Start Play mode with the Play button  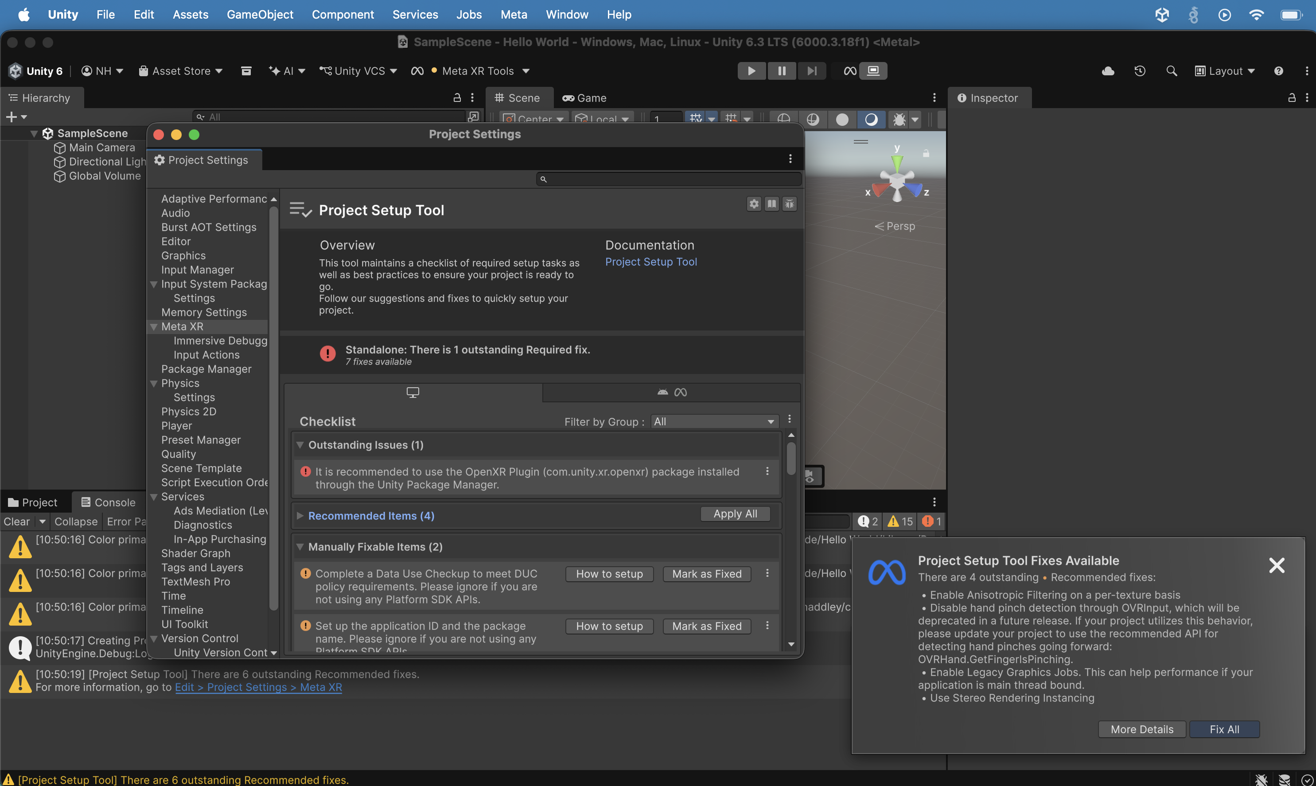[751, 71]
